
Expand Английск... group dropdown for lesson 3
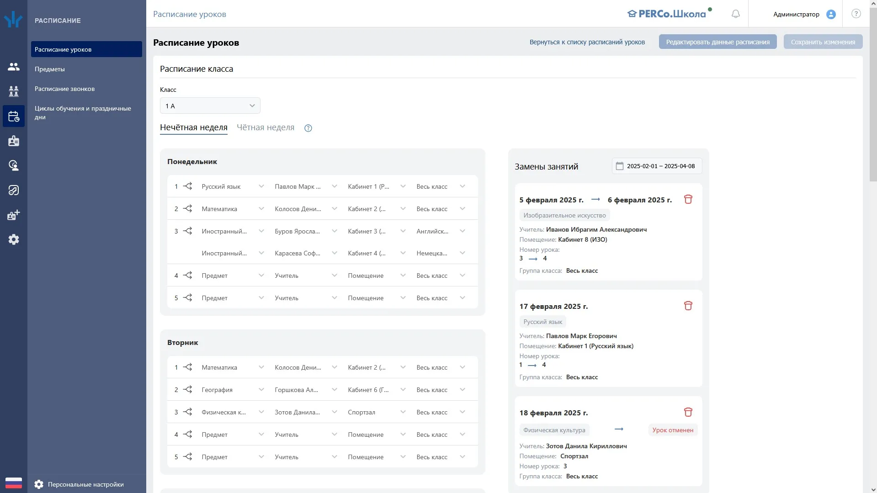pos(441,231)
